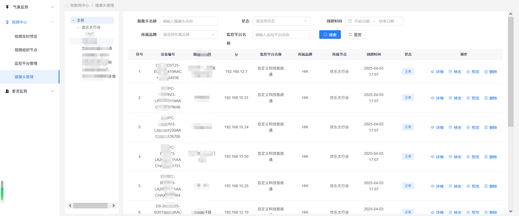The width and height of the screenshot is (519, 216).
Task: Click the 所属节点 column header
Action: [x=339, y=54]
